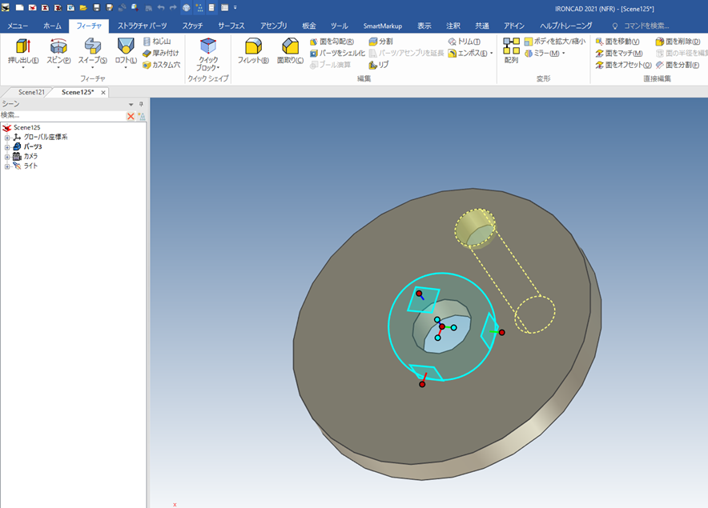Click the トリム trim button
Image resolution: width=708 pixels, height=508 pixels.
[465, 42]
